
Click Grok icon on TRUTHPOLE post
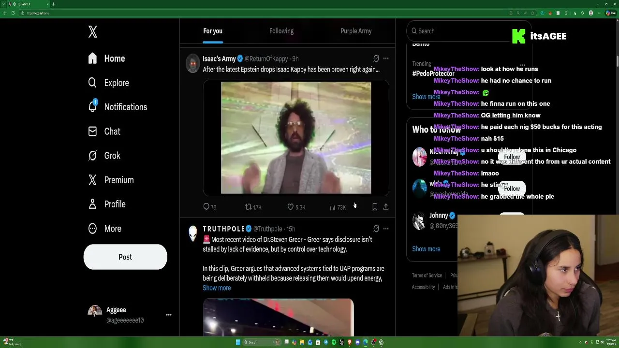(376, 229)
